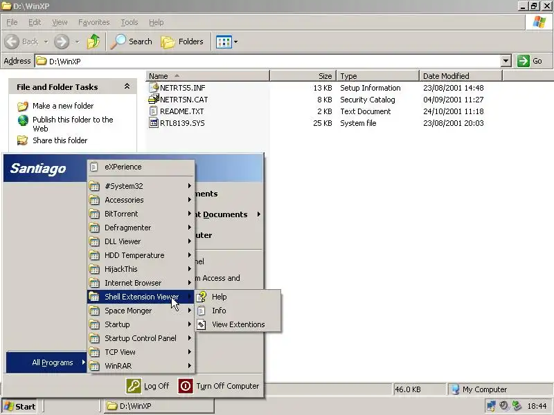Click the taskbar clock showing 18:44
The width and height of the screenshot is (554, 415).
(x=537, y=406)
